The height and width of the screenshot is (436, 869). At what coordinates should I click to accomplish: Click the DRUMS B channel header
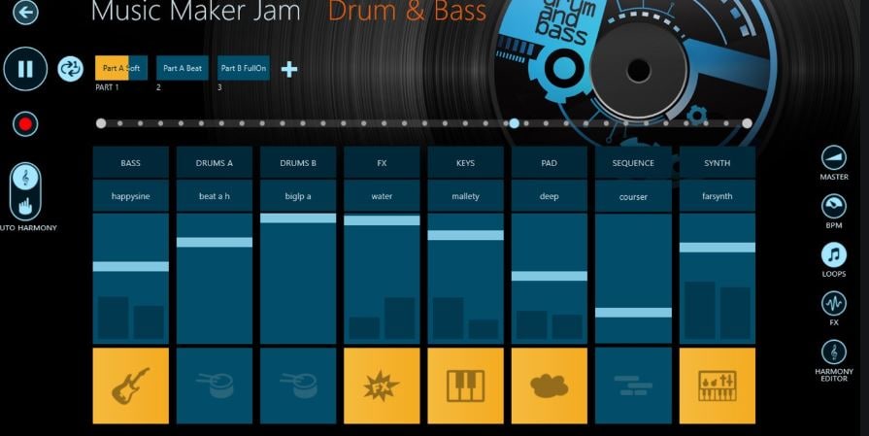point(298,162)
